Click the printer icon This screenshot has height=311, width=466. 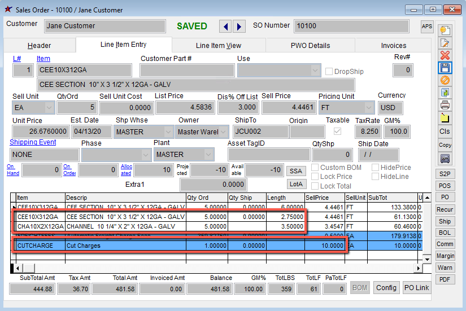[x=445, y=105]
